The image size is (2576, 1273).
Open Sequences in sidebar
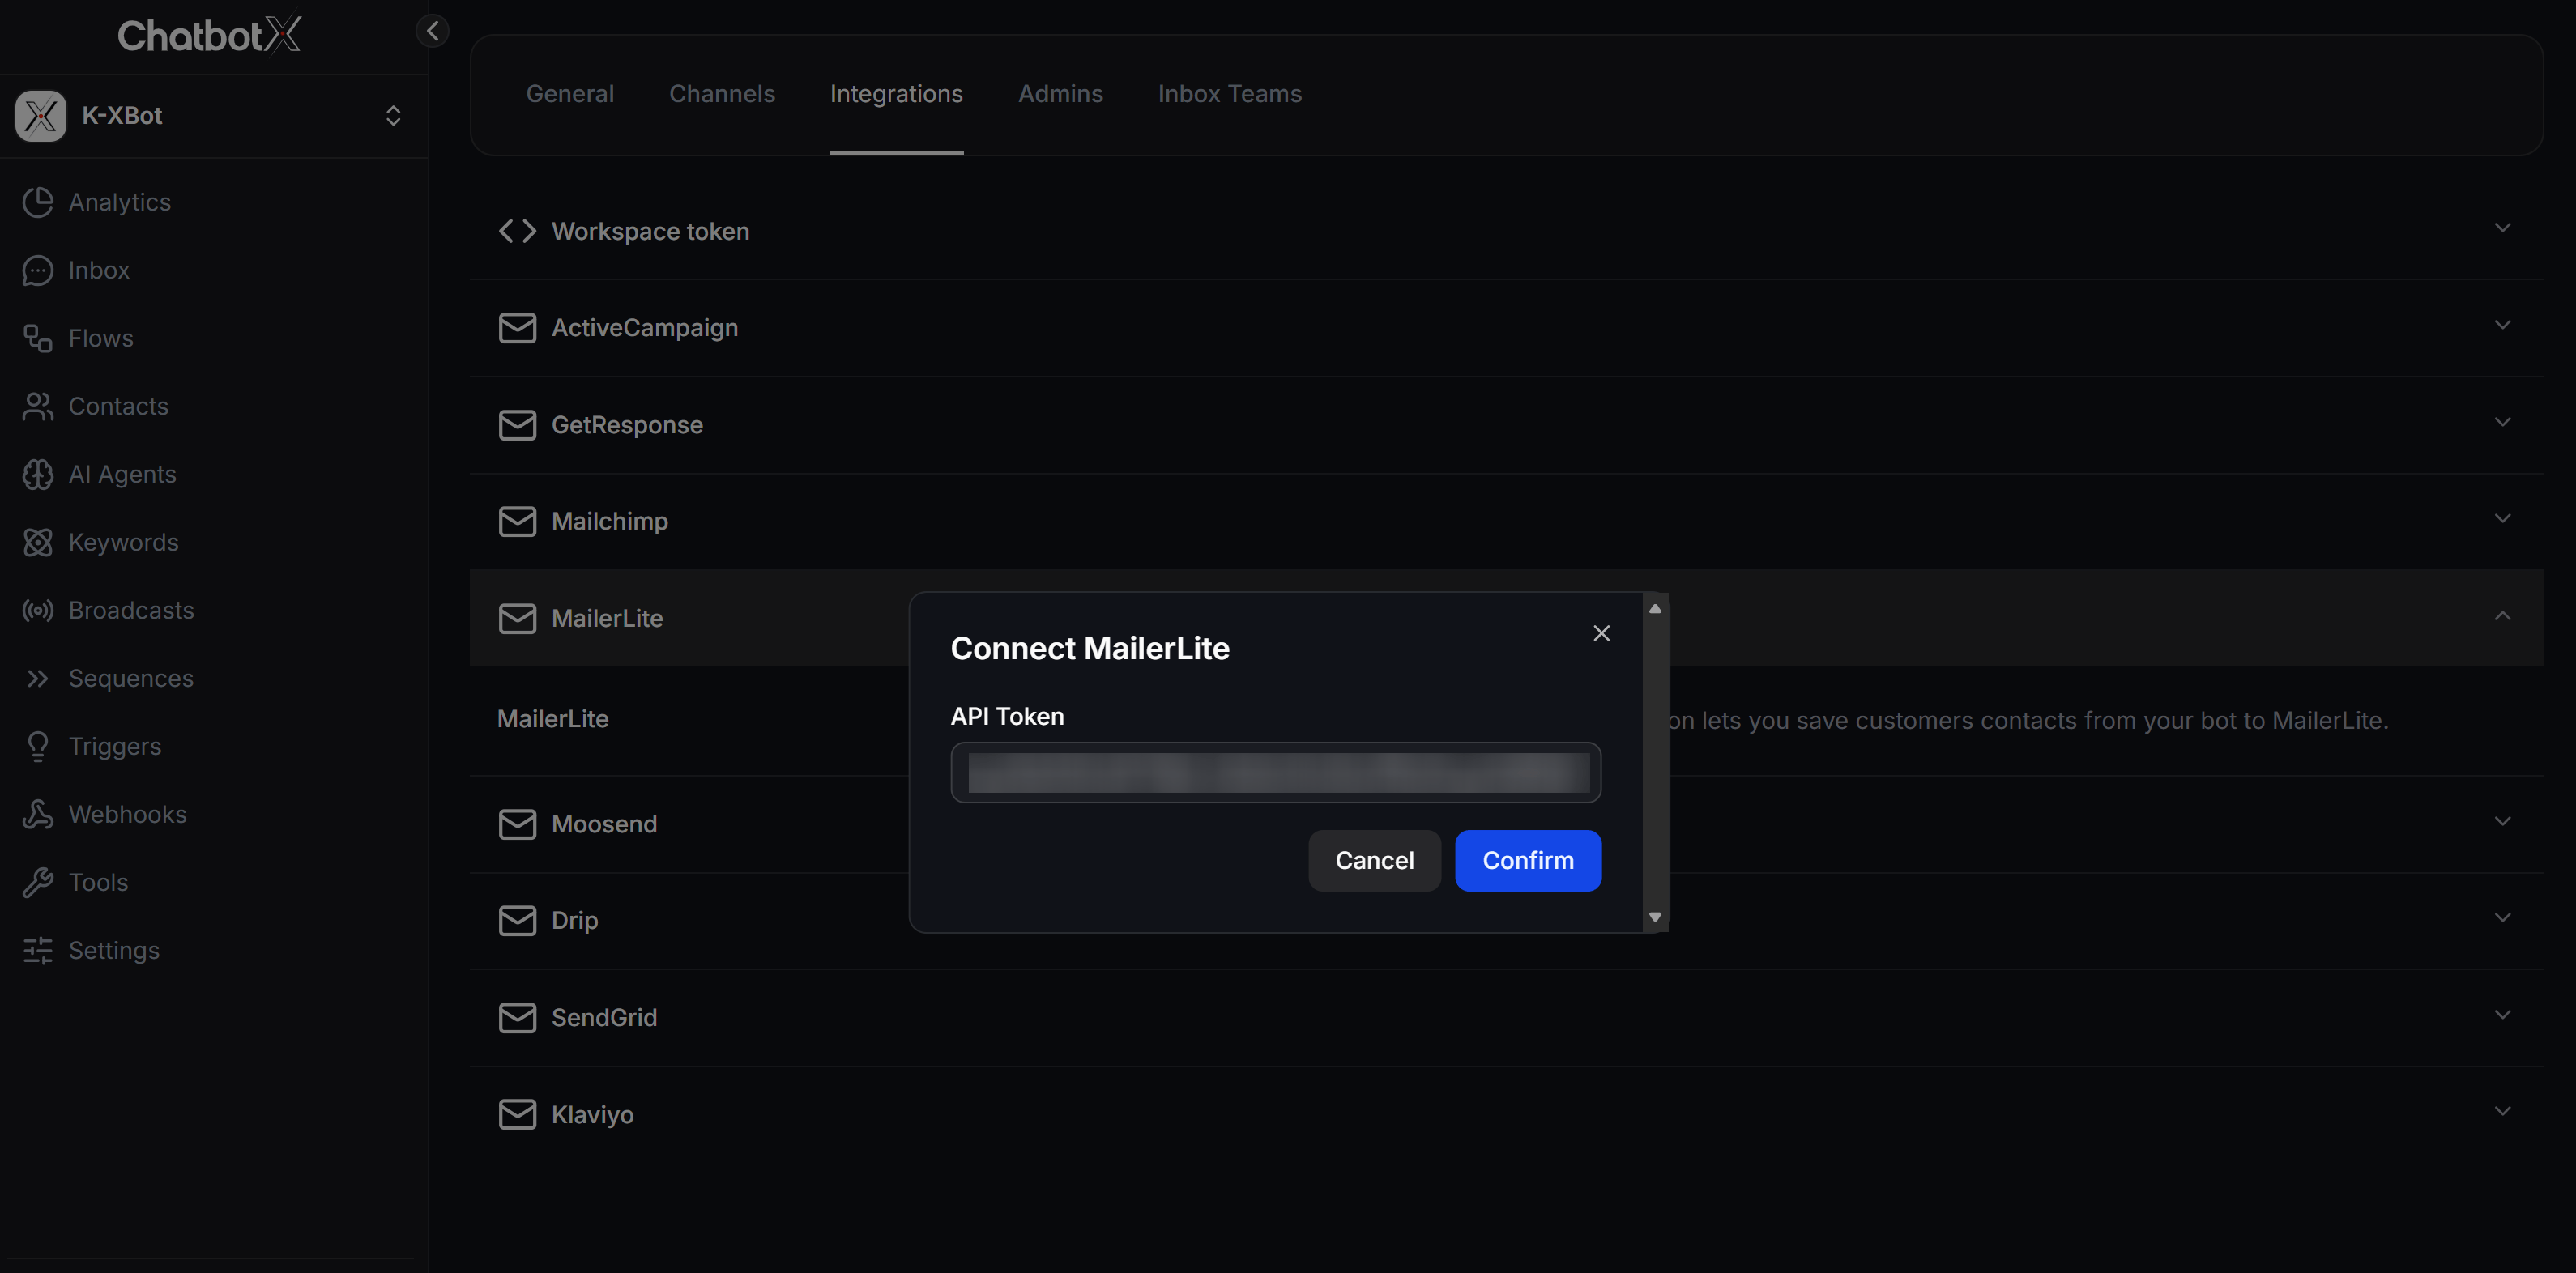(131, 678)
